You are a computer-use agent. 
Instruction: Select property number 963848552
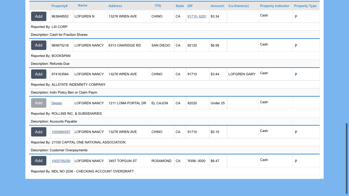(x=60, y=16)
